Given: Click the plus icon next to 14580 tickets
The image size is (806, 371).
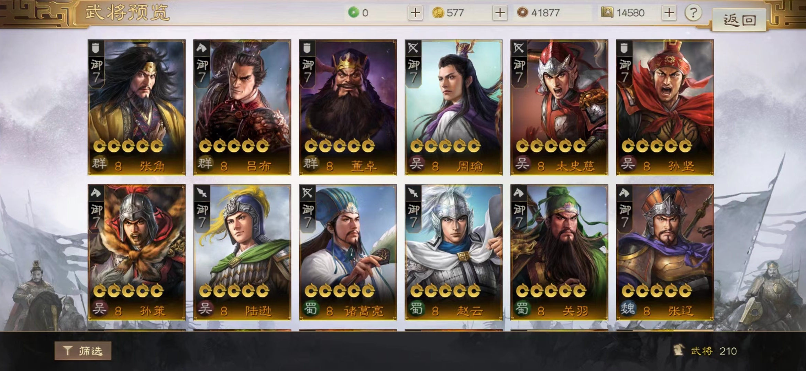Looking at the screenshot, I should pyautogui.click(x=669, y=13).
